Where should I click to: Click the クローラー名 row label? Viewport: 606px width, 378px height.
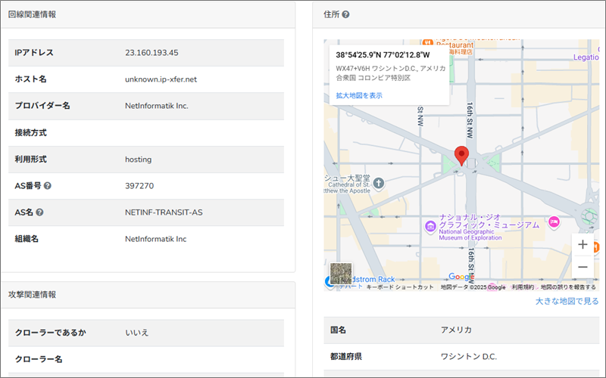pos(39,359)
